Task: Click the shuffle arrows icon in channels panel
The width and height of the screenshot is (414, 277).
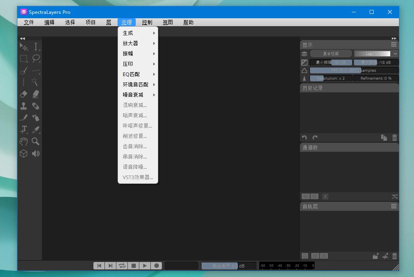Action: coord(395,197)
